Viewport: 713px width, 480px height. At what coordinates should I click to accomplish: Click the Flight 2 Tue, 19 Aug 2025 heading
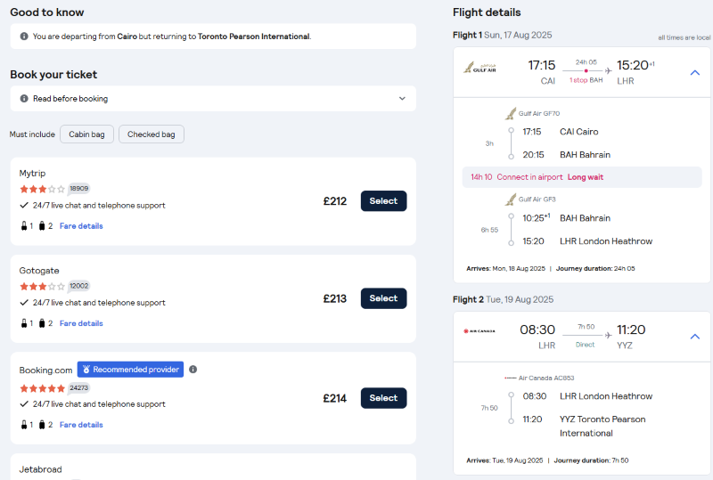pyautogui.click(x=503, y=299)
